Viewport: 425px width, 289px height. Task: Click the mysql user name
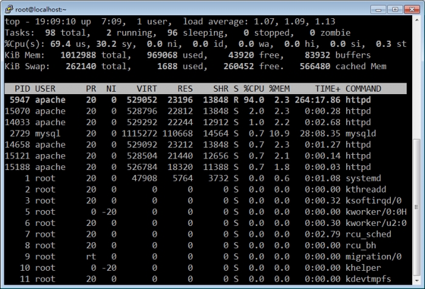[x=48, y=134]
